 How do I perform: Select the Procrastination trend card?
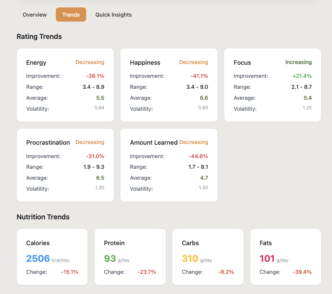[65, 165]
